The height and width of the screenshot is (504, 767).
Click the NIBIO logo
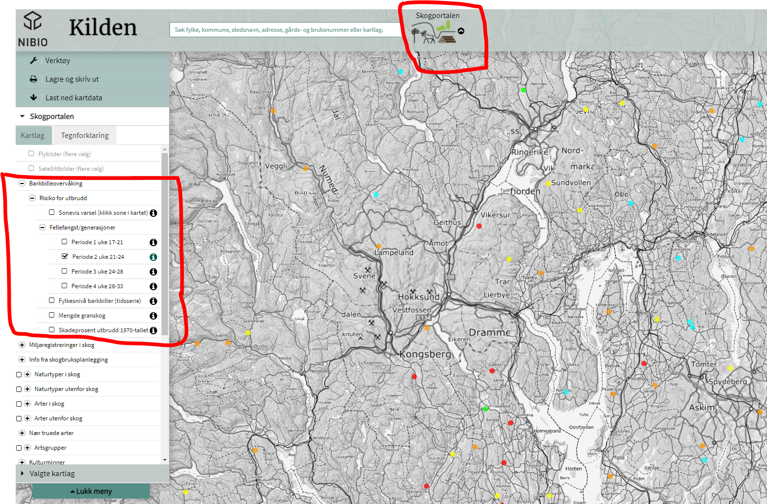[x=33, y=29]
